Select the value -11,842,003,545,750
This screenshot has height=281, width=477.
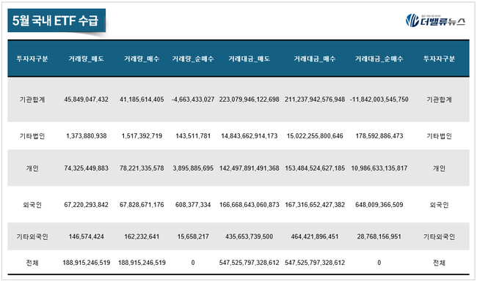click(x=379, y=100)
